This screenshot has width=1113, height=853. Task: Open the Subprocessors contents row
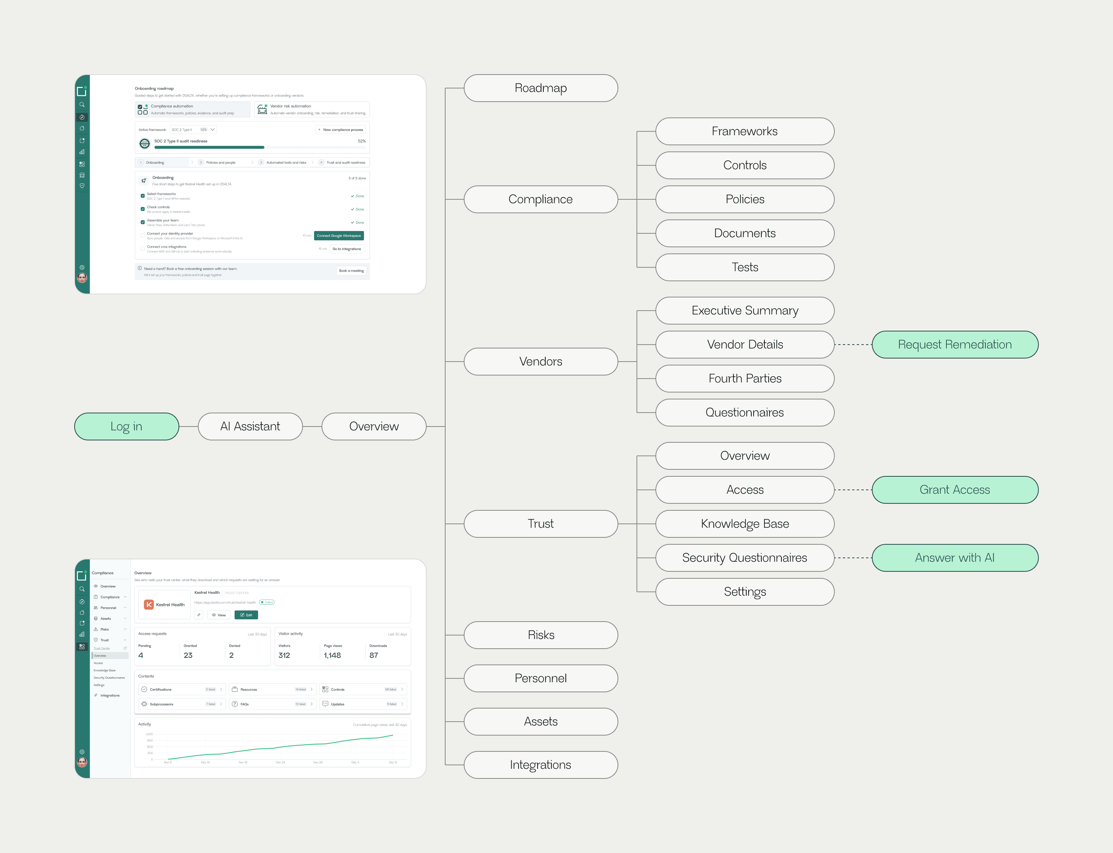click(x=182, y=704)
